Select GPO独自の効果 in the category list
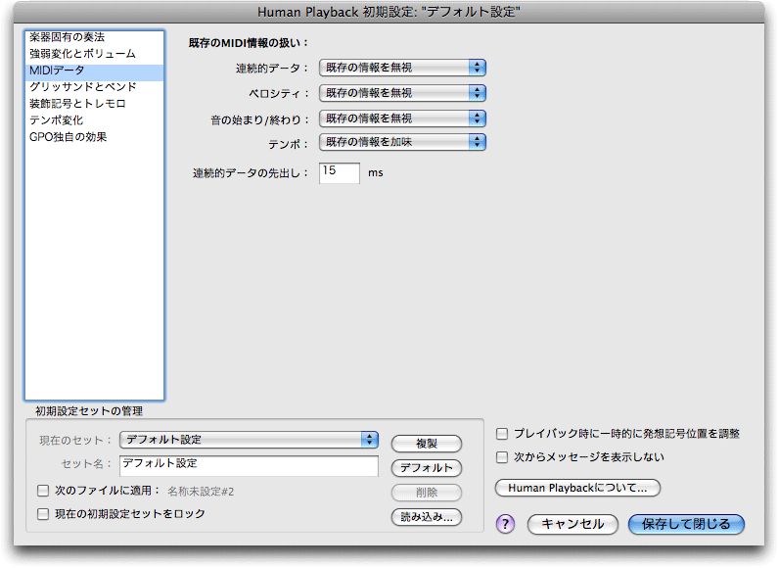 (x=94, y=137)
